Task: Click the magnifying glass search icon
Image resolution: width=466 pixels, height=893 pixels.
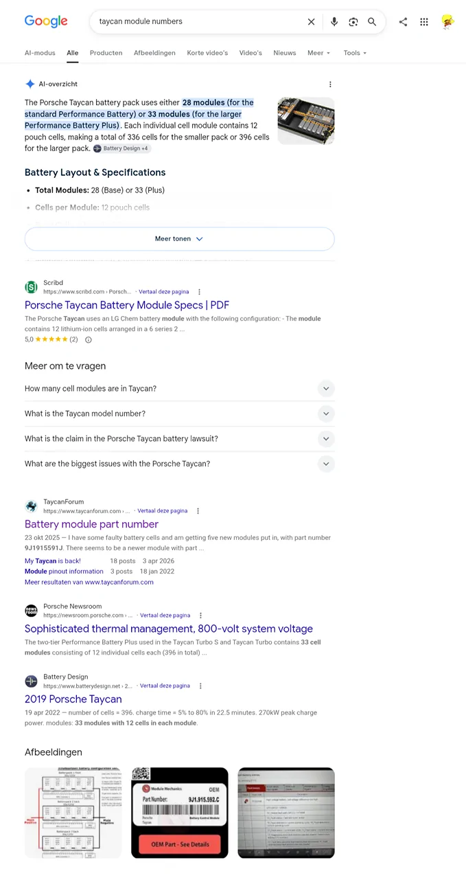Action: (372, 22)
